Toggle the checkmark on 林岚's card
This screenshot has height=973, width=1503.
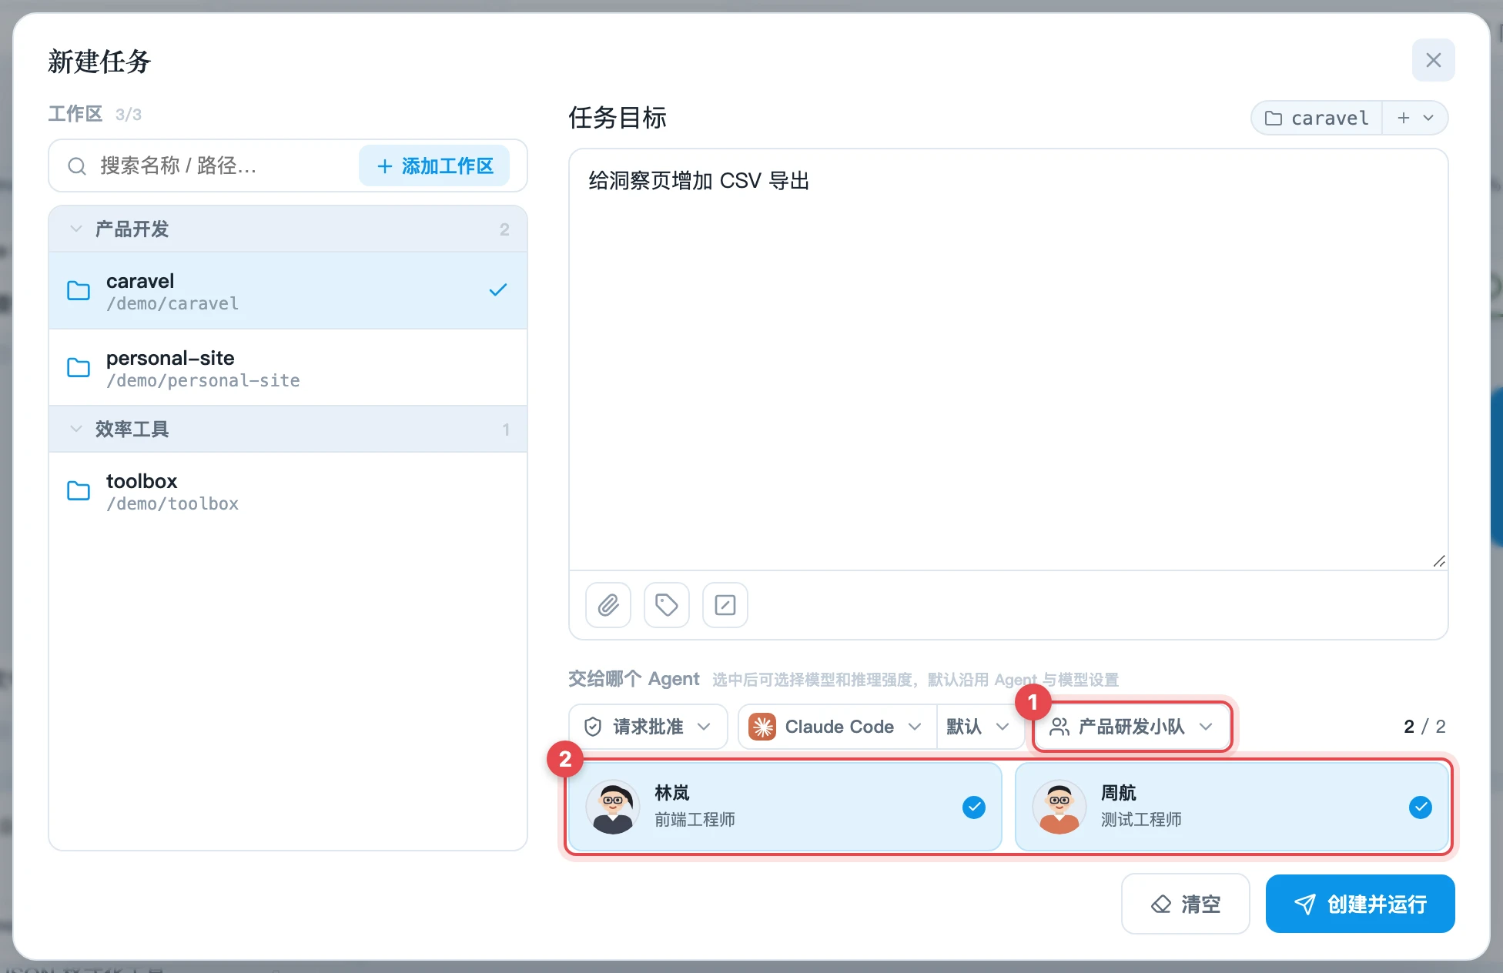click(x=974, y=807)
